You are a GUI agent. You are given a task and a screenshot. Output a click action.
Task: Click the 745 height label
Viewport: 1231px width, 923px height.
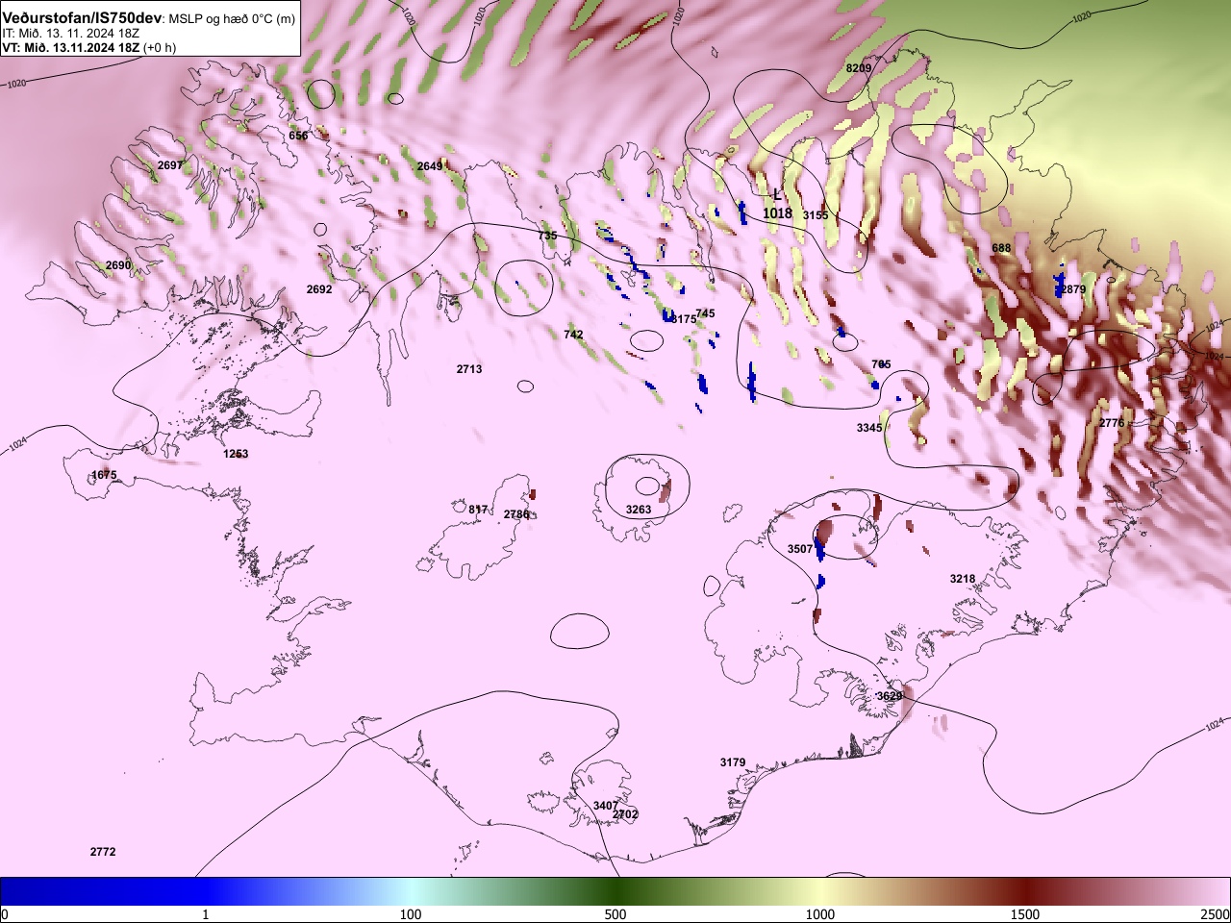tap(705, 313)
